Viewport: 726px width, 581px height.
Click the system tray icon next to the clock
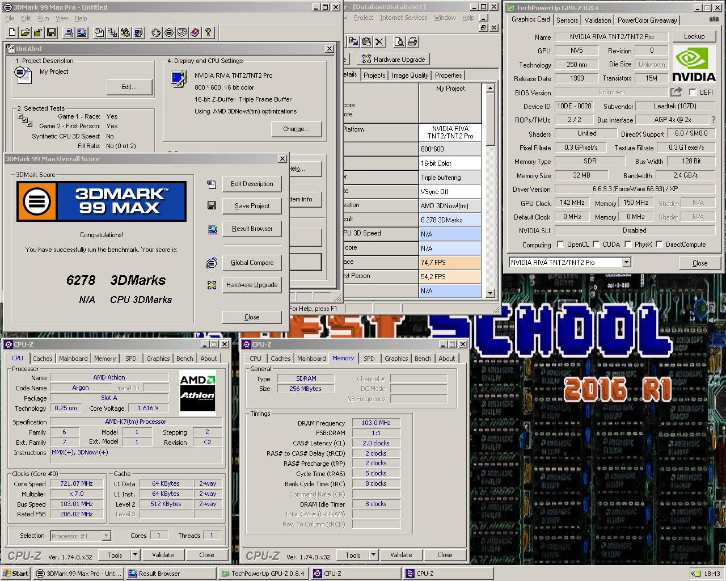695,574
